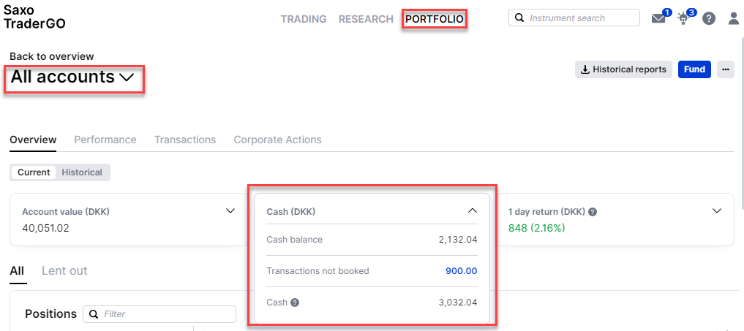Open the mail inbox envelope icon
Screen dimensions: 744x331
[x=658, y=18]
